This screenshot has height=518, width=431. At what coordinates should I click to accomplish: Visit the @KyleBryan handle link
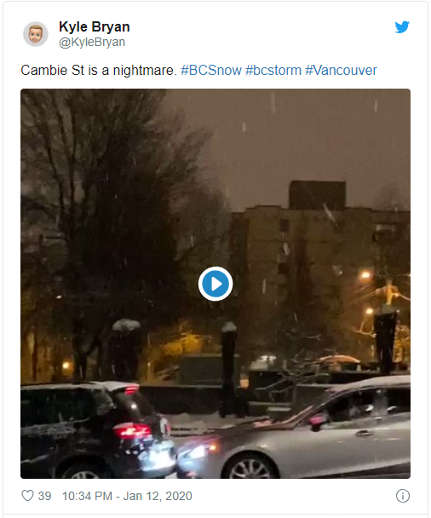(x=92, y=43)
